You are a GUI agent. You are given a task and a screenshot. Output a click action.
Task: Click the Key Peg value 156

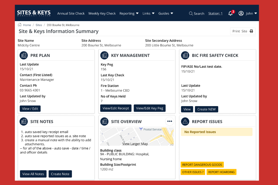(103, 69)
